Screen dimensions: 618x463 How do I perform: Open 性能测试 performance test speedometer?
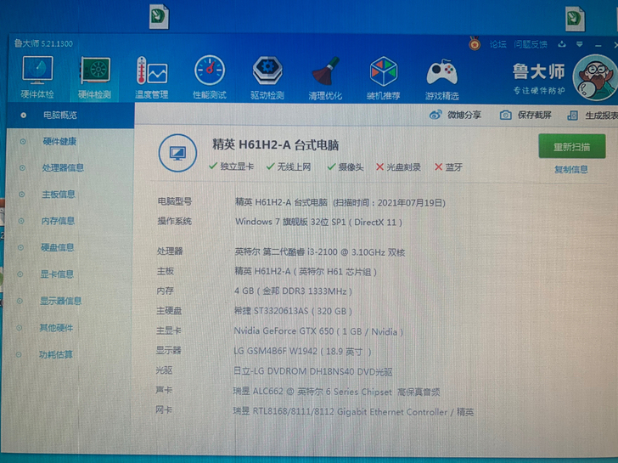pos(210,77)
